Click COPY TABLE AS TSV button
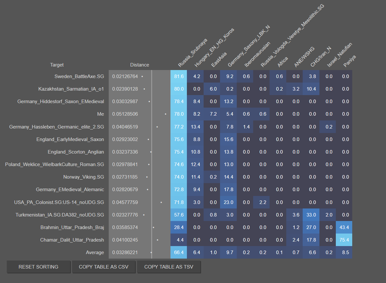This screenshot has width=386, height=283. [x=169, y=267]
